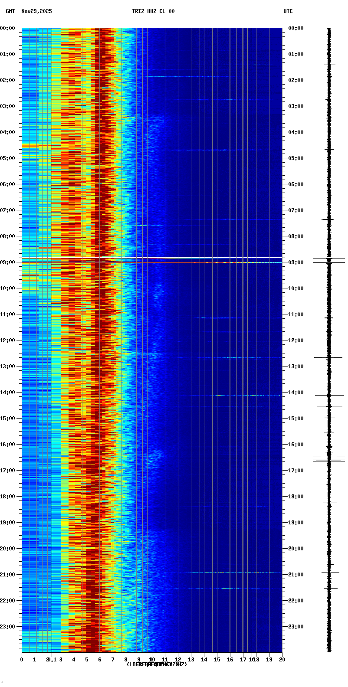Click frequency axis label 20
Viewport: 348px width, 687px height.
coord(282,660)
